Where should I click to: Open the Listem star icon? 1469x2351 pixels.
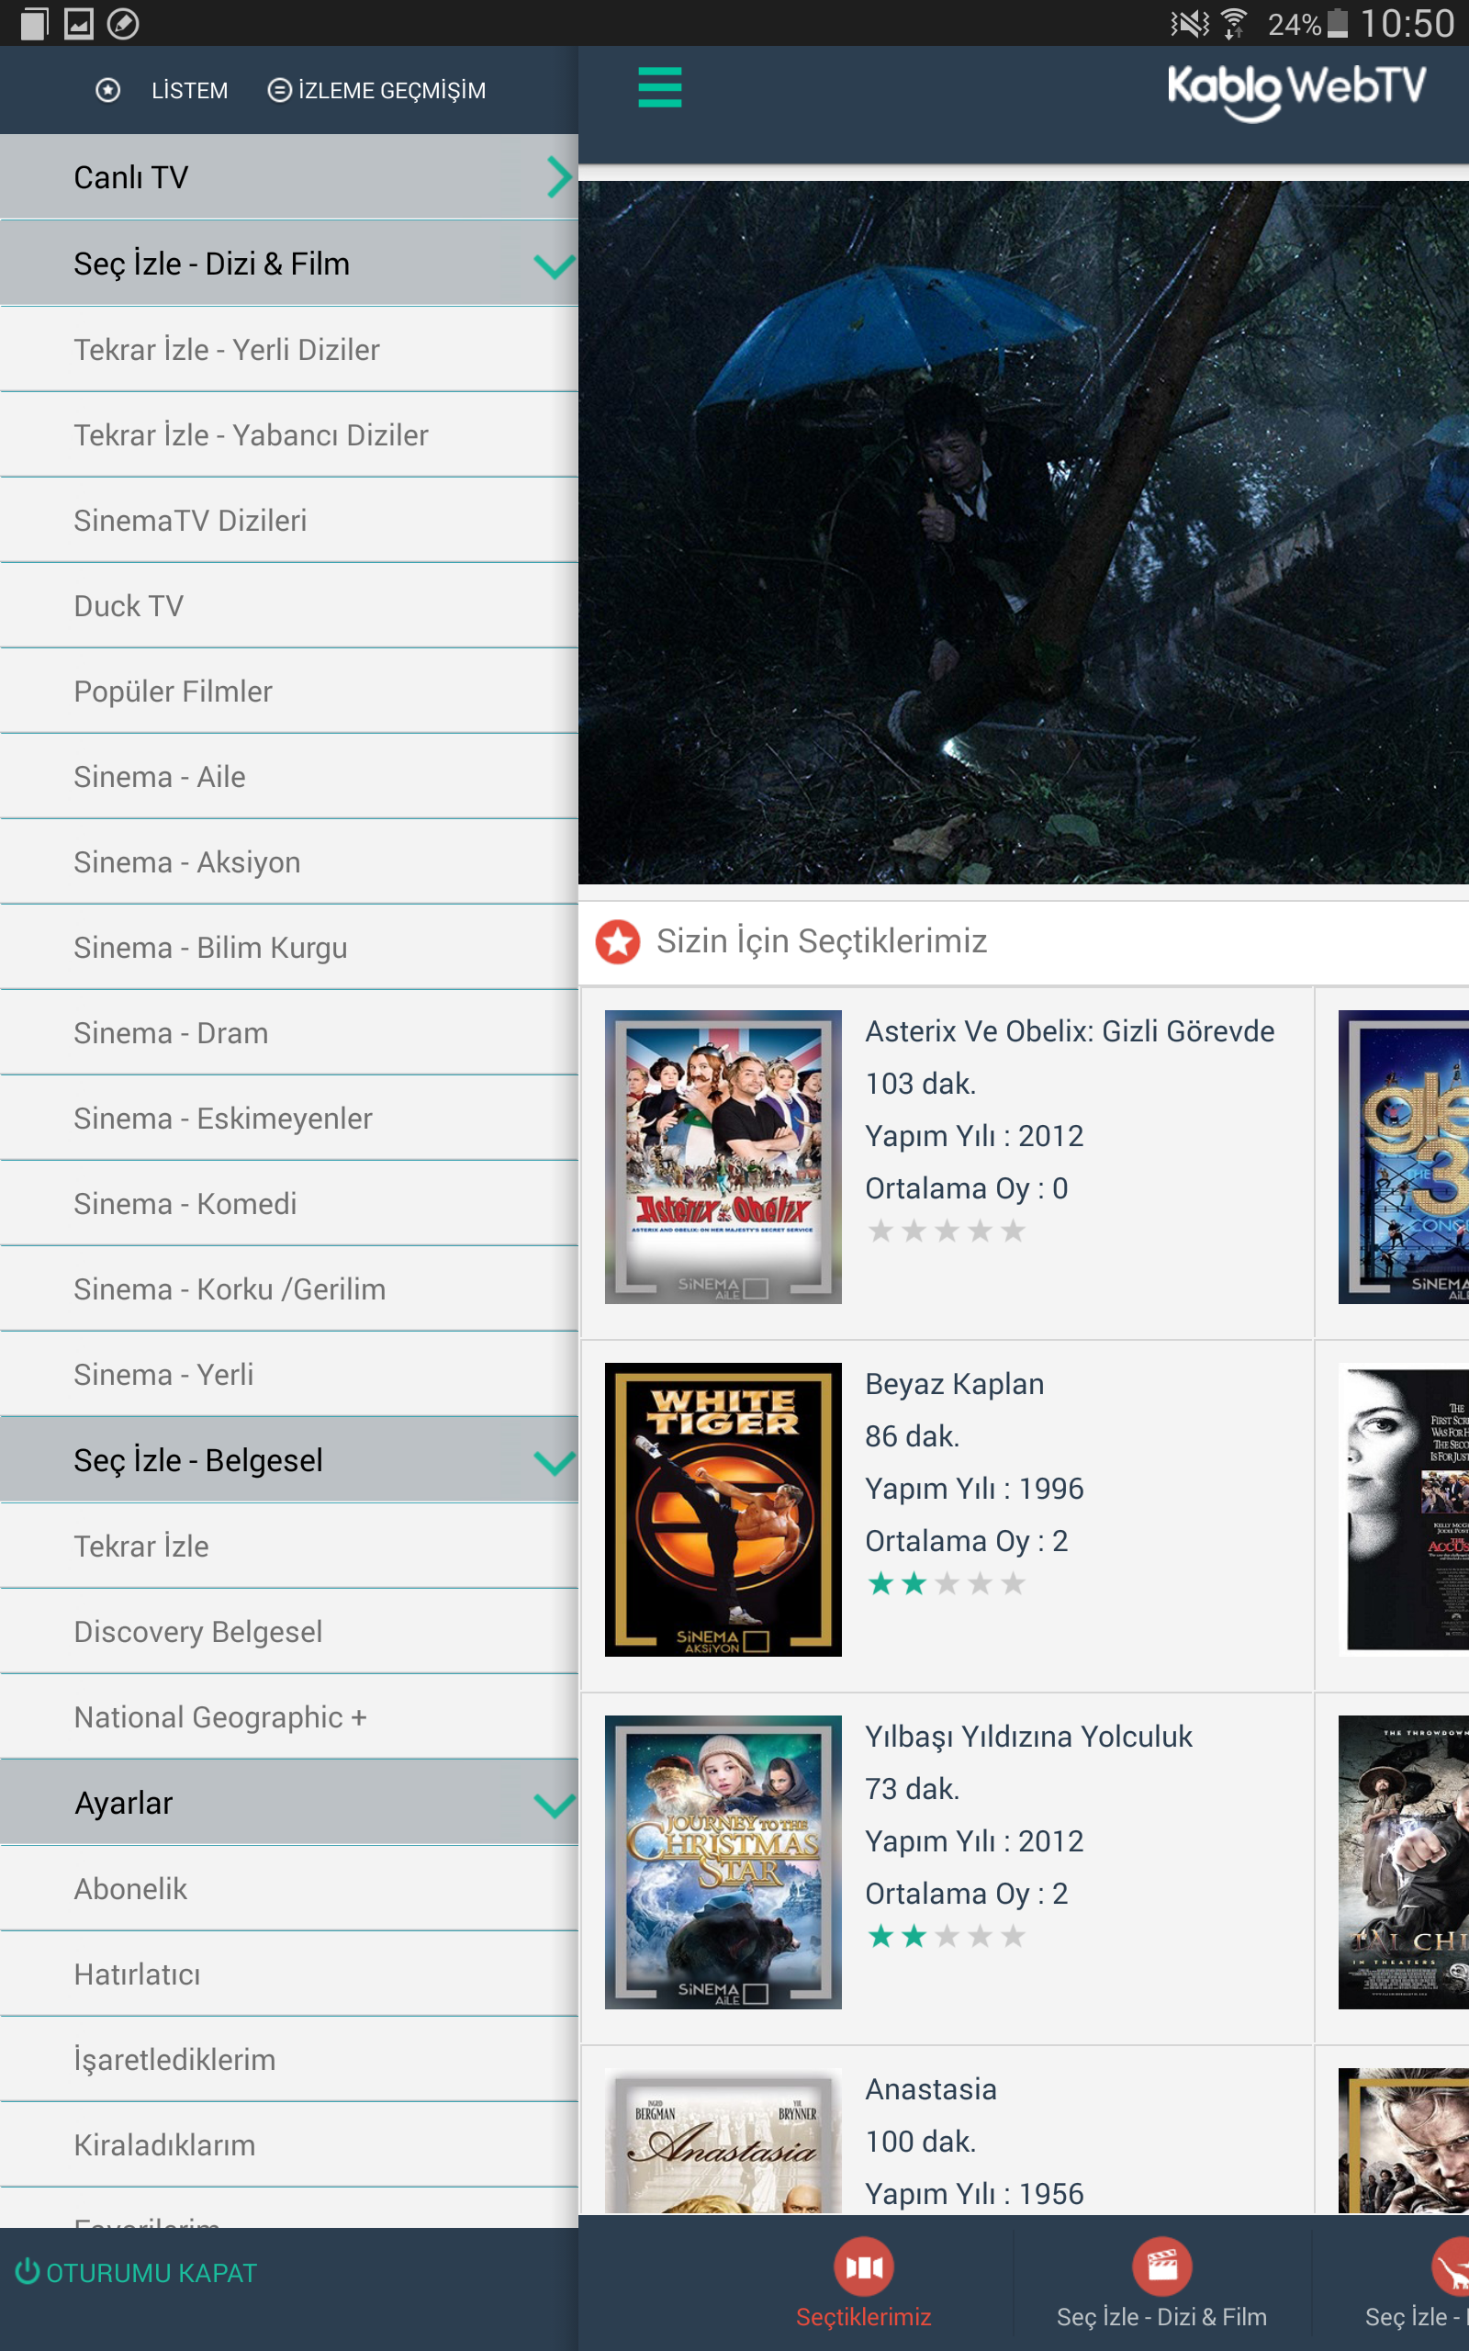(107, 90)
